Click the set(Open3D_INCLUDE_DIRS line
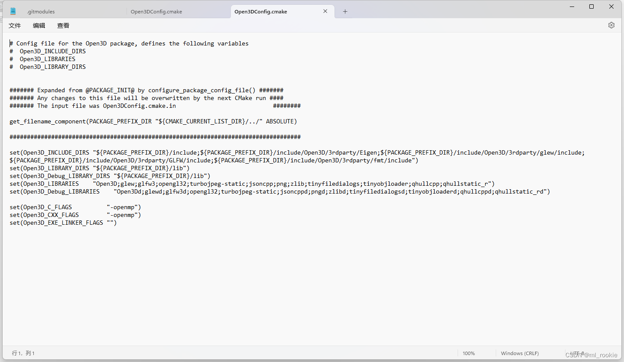 tap(297, 152)
